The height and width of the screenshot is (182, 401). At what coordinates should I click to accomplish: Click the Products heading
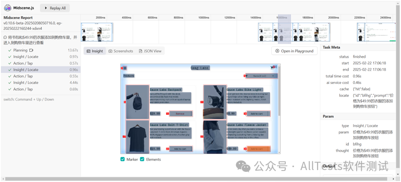pos(129,76)
